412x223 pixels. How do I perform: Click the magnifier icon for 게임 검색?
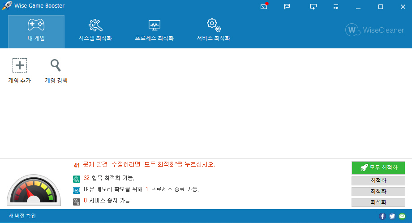coord(56,65)
